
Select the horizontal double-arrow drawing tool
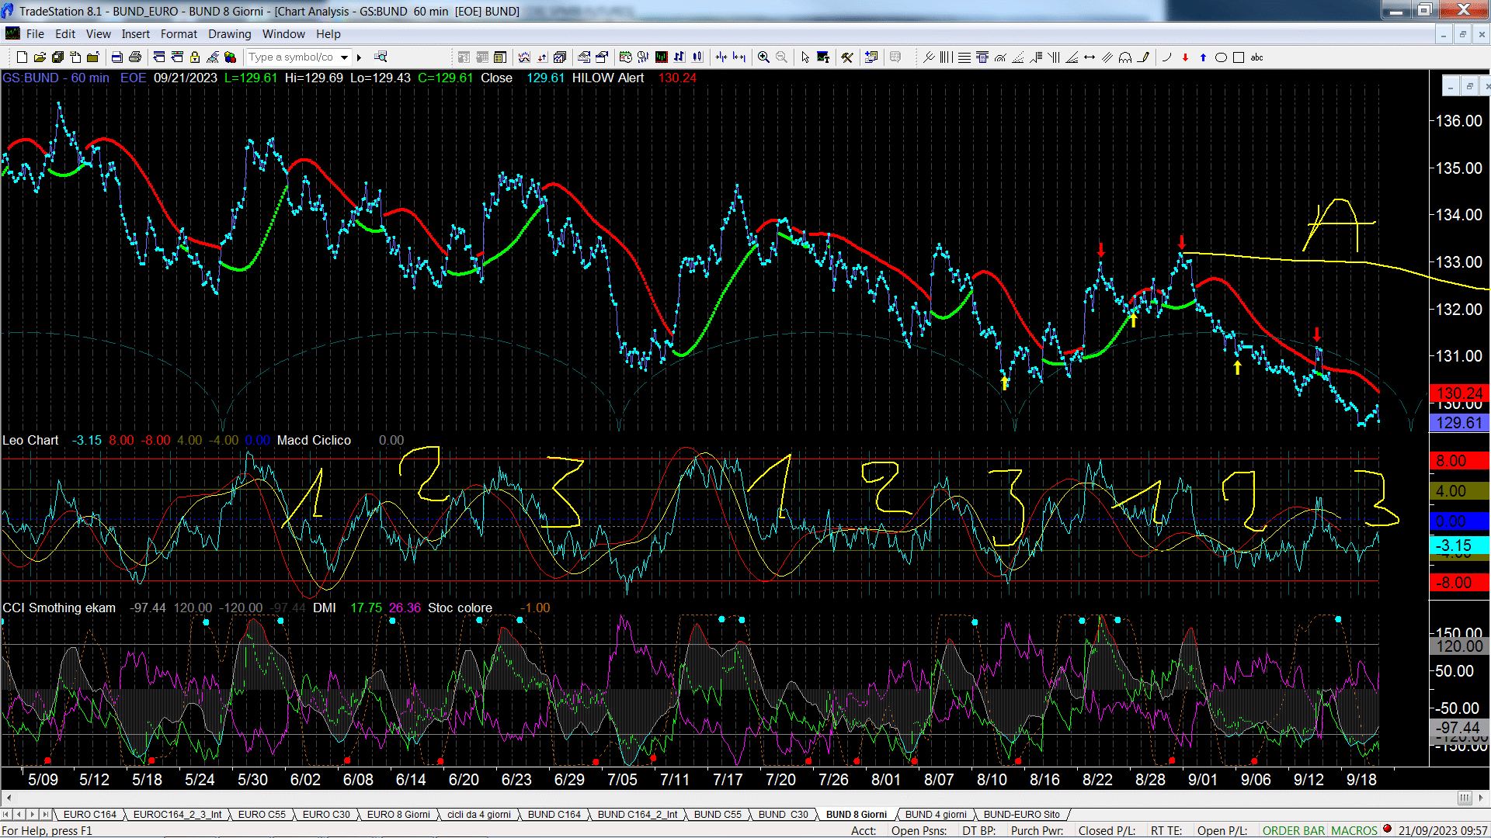pos(1090,57)
